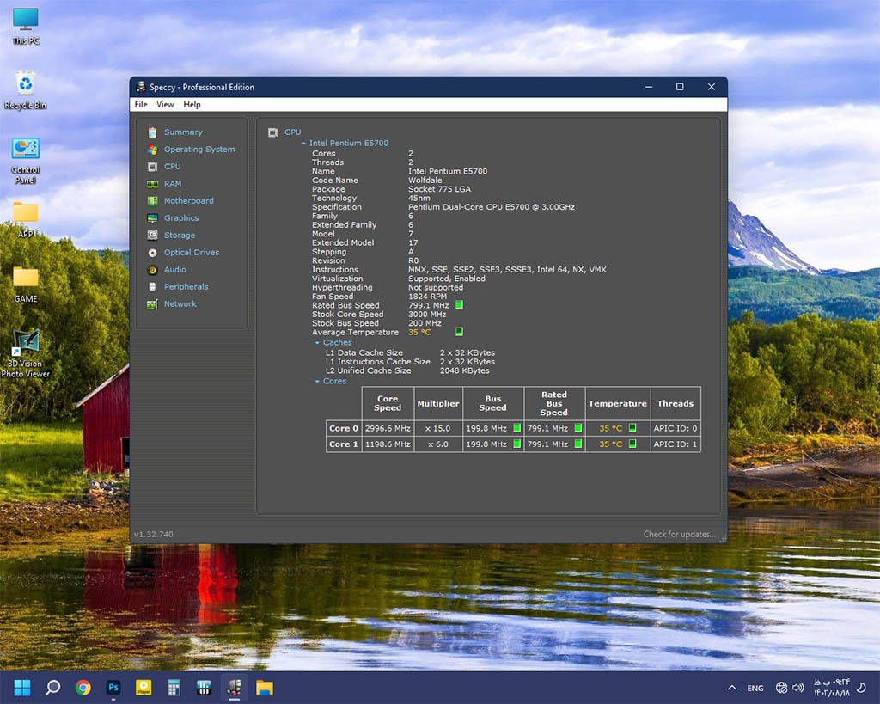The height and width of the screenshot is (704, 880).
Task: Click green indicator next to Average Temperature
Action: pos(459,332)
